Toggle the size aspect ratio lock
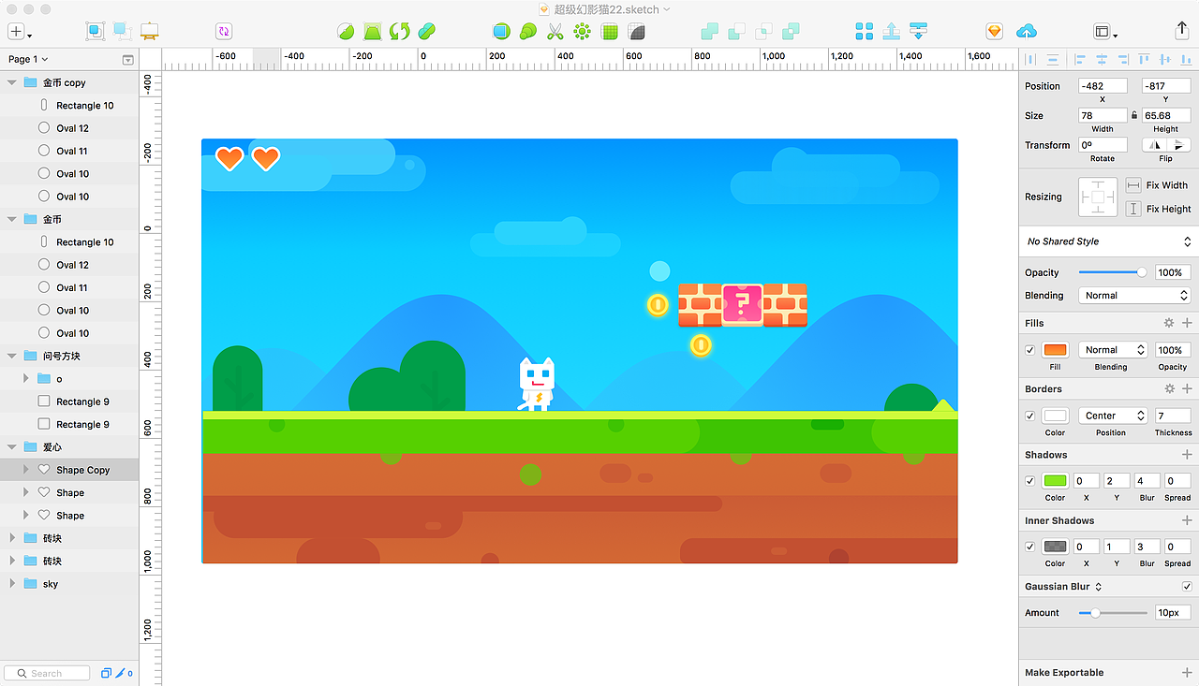The height and width of the screenshot is (686, 1199). point(1134,116)
